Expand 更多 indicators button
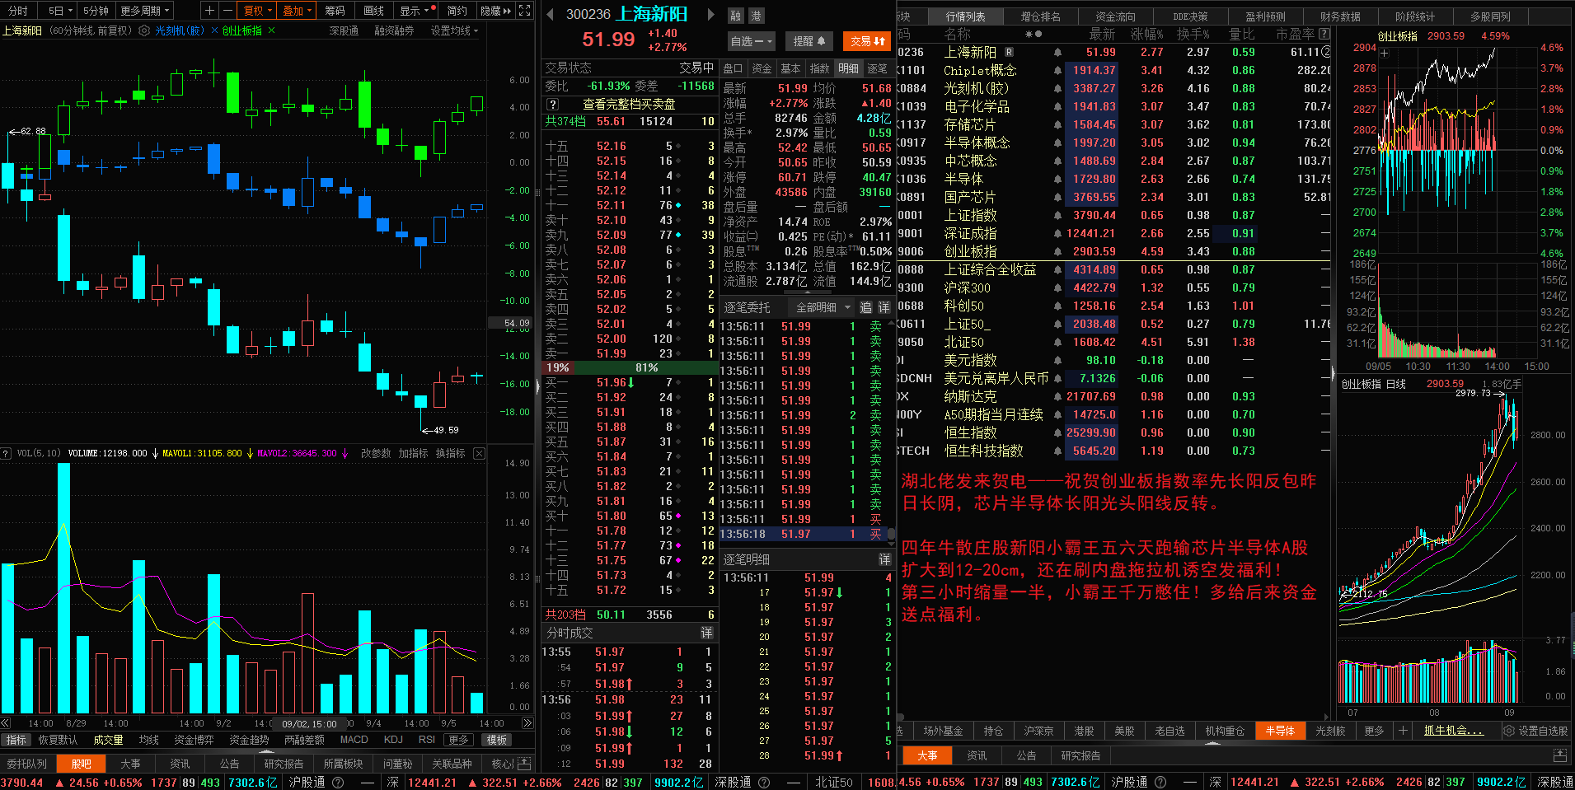 point(458,740)
